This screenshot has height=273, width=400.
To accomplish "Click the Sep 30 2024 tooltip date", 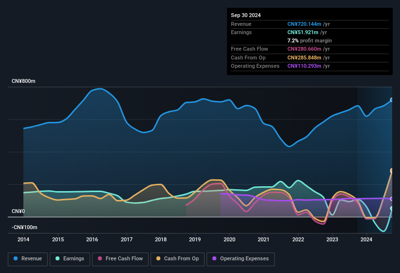I will (x=246, y=15).
